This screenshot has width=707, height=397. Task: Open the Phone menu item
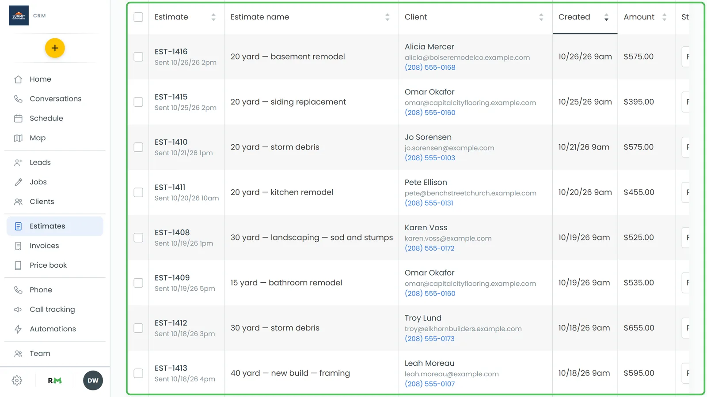pyautogui.click(x=55, y=290)
